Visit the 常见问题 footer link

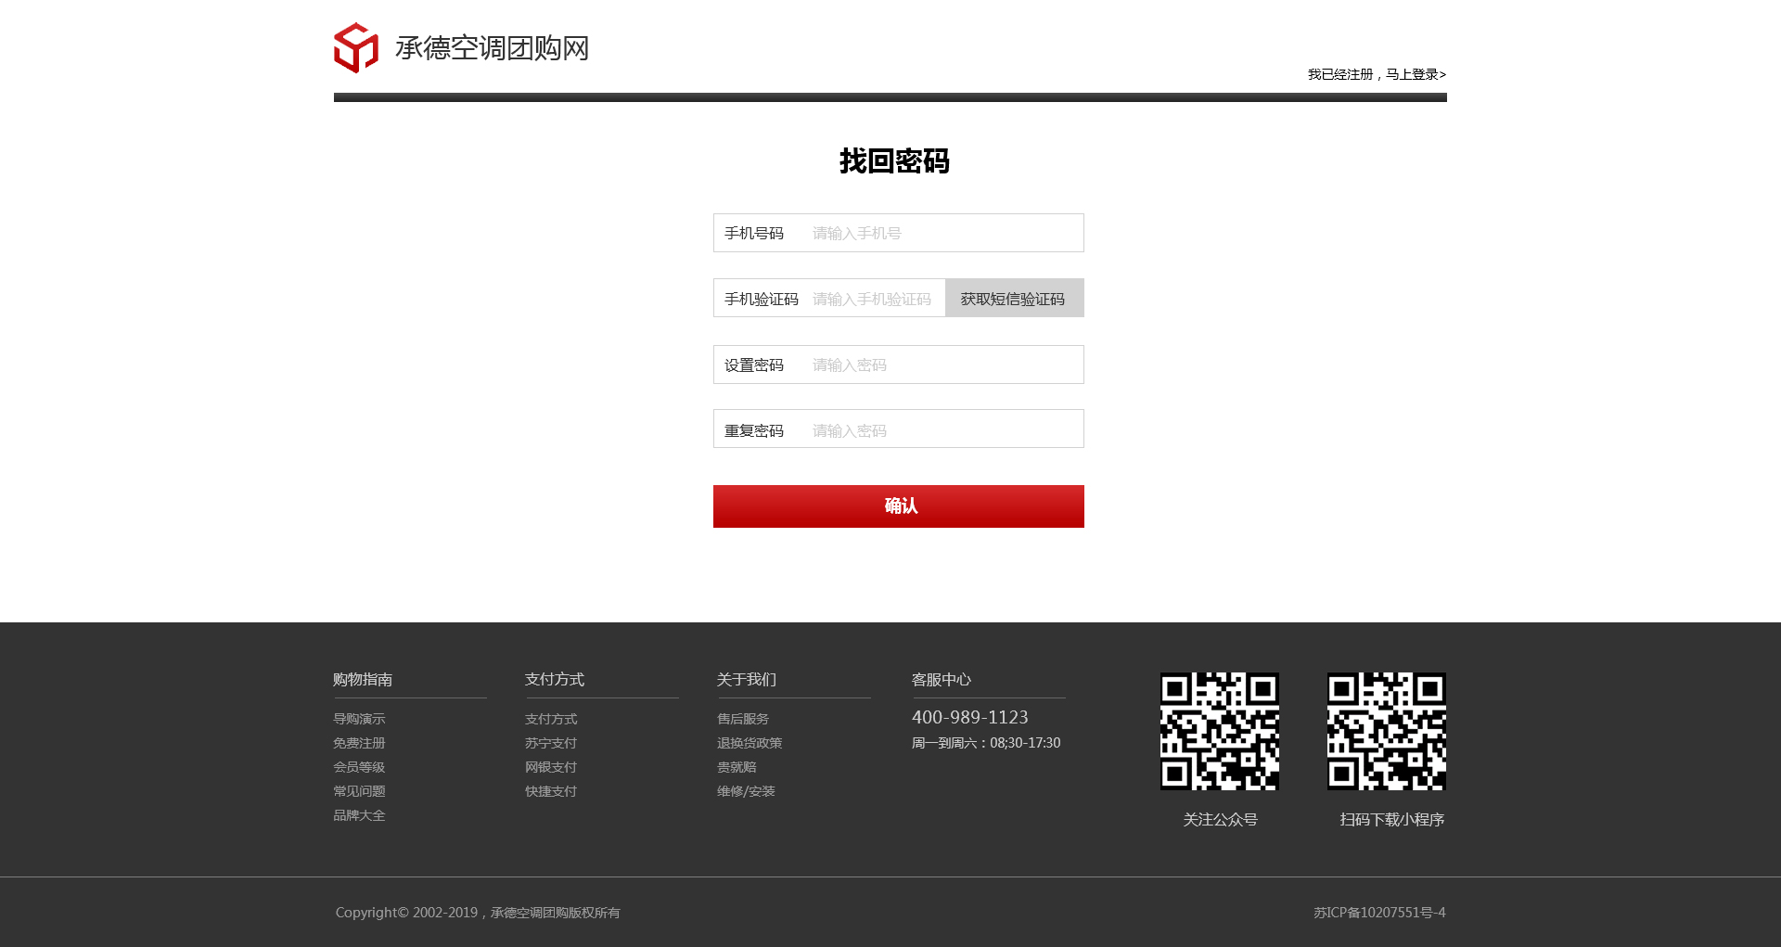[x=359, y=791]
